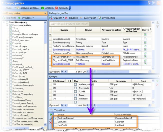Delete sub-filter with red X icon

tap(50, 122)
